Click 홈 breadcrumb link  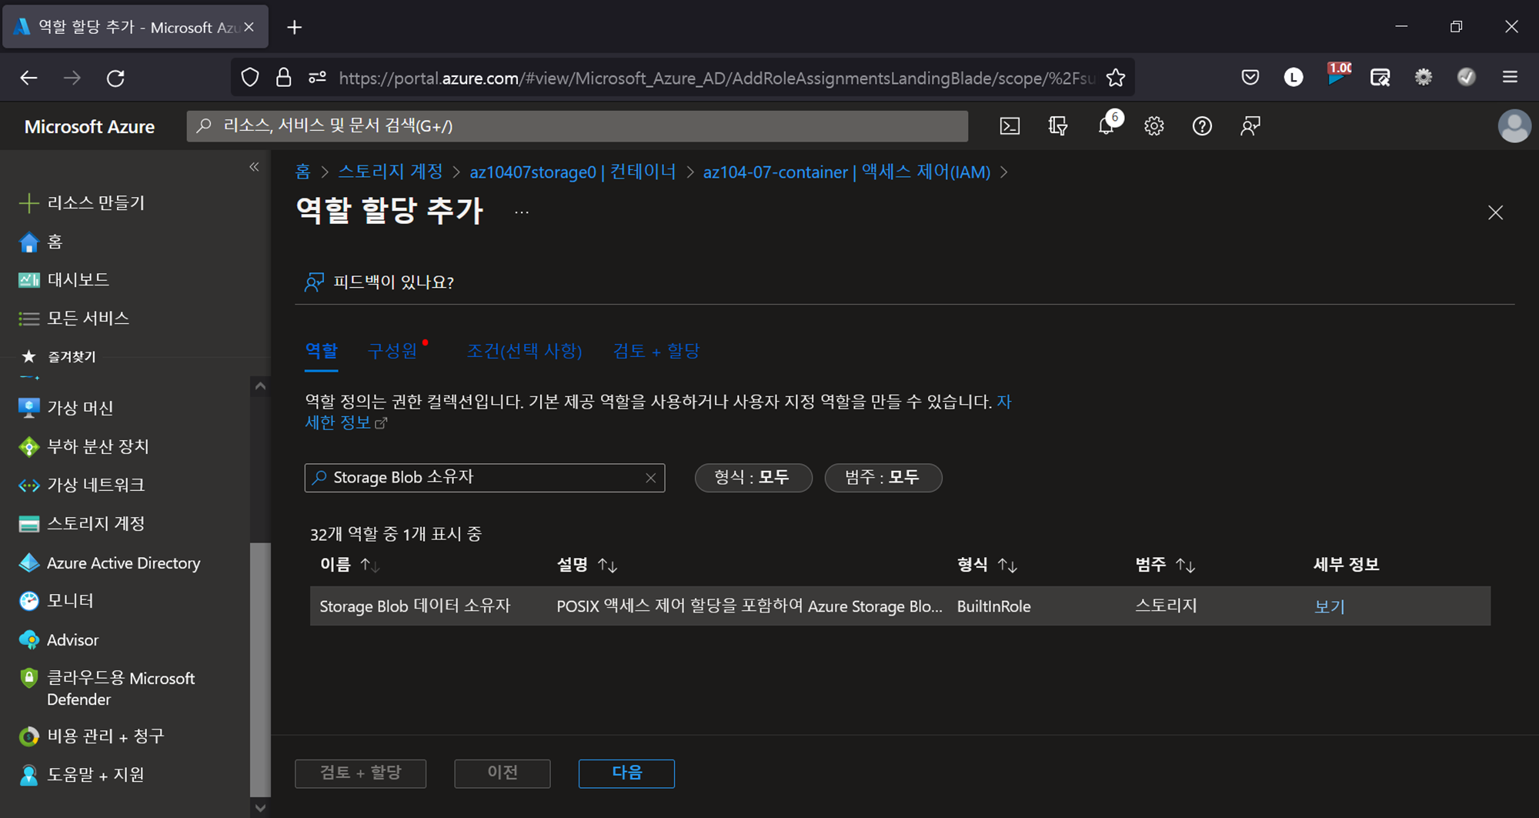[303, 172]
